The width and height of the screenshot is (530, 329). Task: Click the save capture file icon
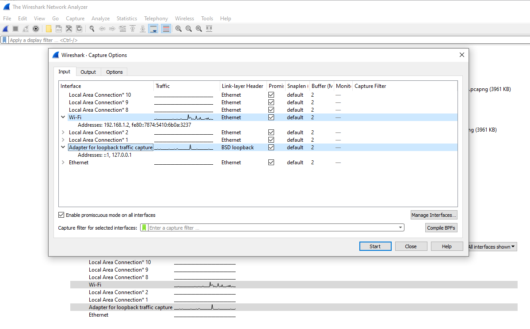(59, 29)
